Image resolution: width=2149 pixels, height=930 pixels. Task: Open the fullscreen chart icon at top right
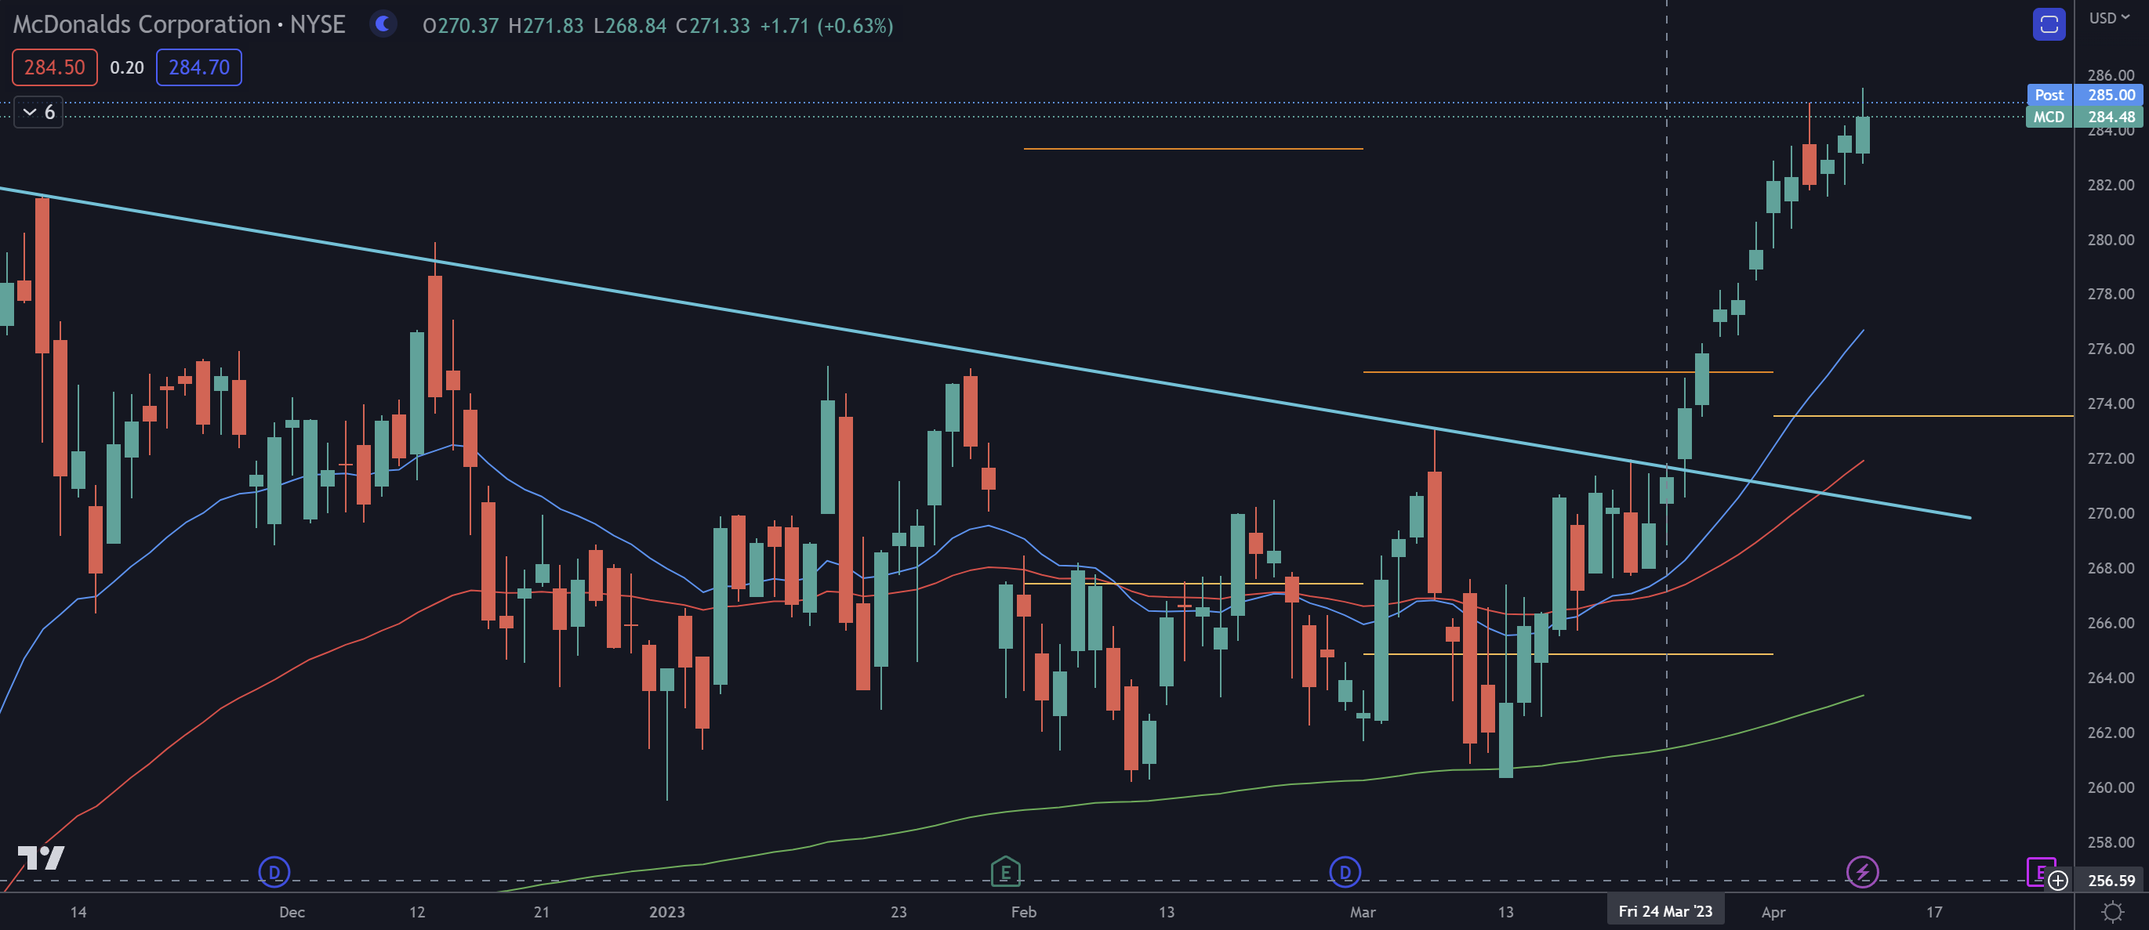pyautogui.click(x=2049, y=25)
